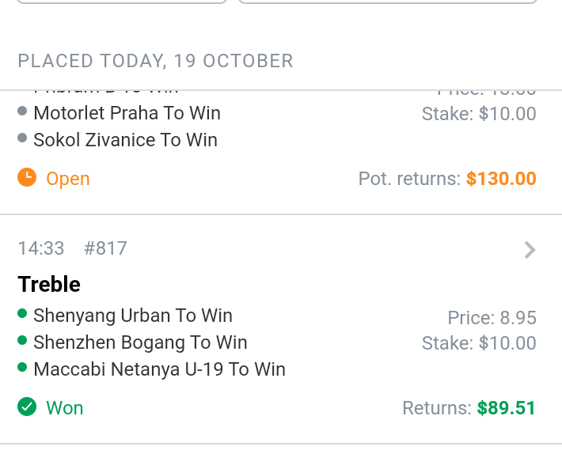Viewport: 562px width, 450px height.
Task: Click the green dot beside Maccabi Netanya U-19
Action: click(x=23, y=368)
